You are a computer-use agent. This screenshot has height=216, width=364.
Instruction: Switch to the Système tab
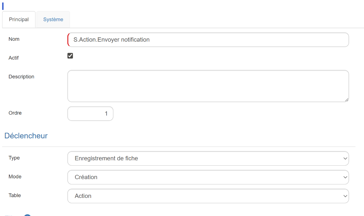coord(53,20)
